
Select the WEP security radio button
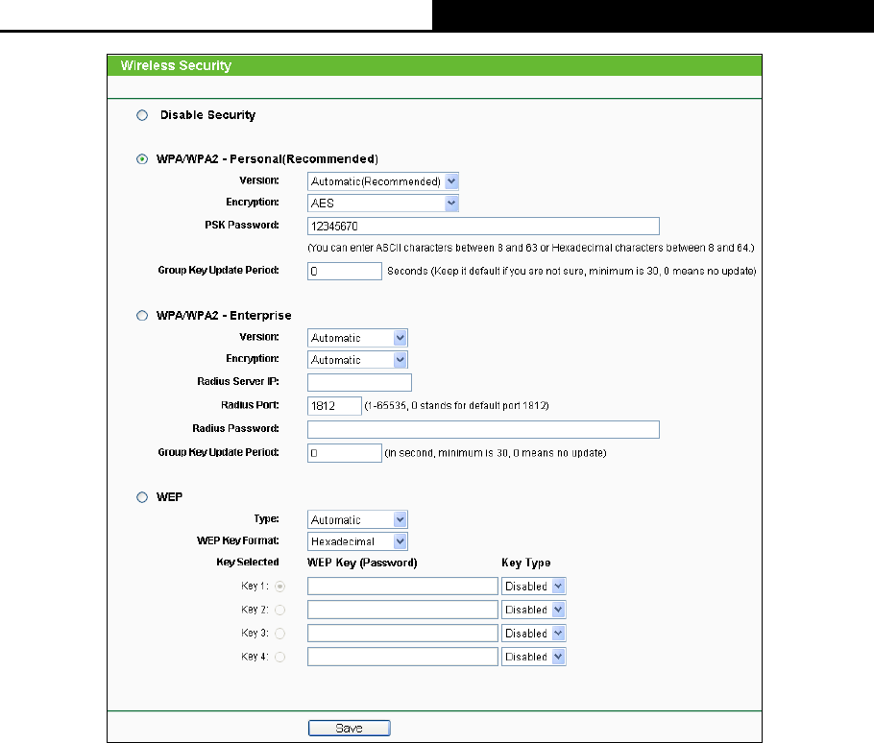point(142,497)
